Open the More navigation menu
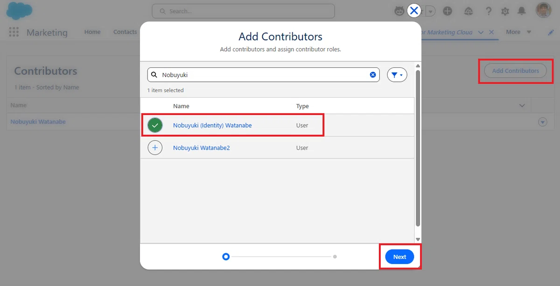Screen dimensions: 560x286 click(518, 32)
